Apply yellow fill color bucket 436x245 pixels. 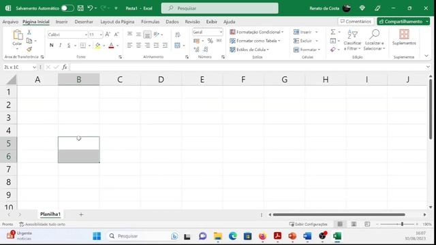point(98,46)
